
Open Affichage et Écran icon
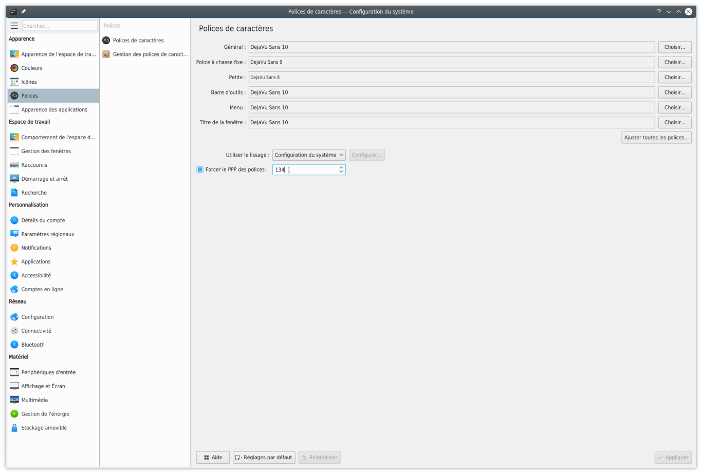14,386
